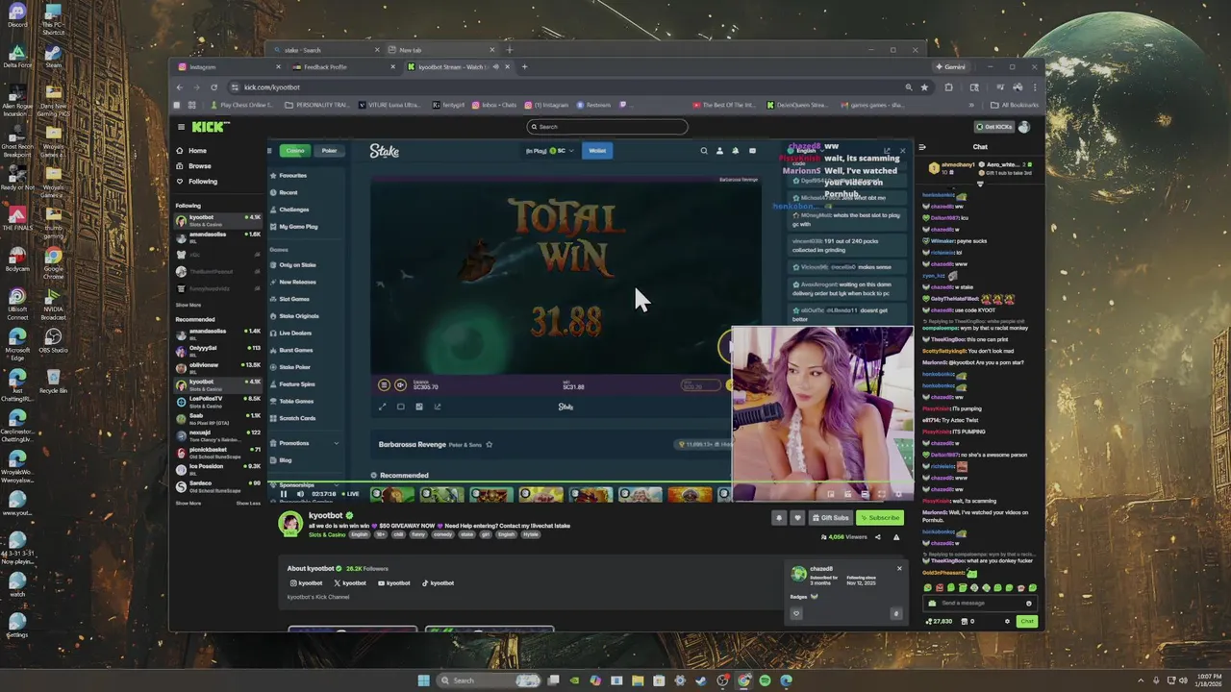Open the profile avatar menu on Kick
The image size is (1231, 692).
tap(1024, 127)
